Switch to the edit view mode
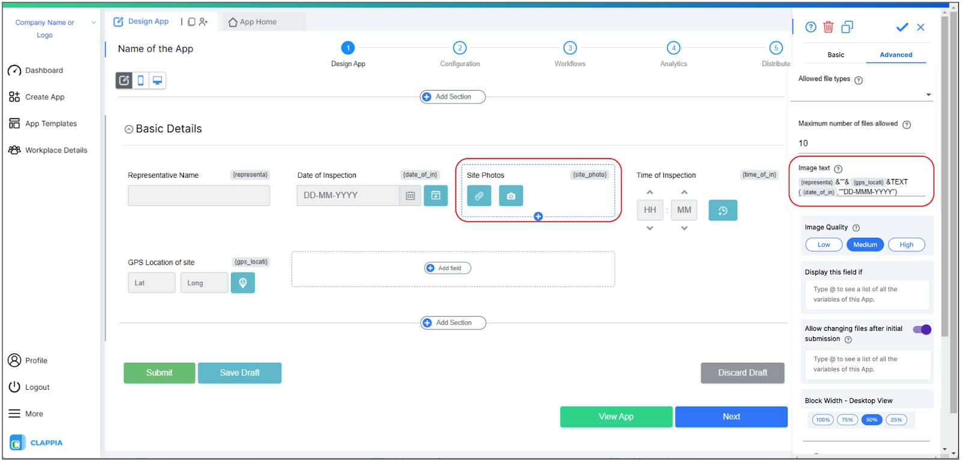This screenshot has height=463, width=962. (124, 80)
